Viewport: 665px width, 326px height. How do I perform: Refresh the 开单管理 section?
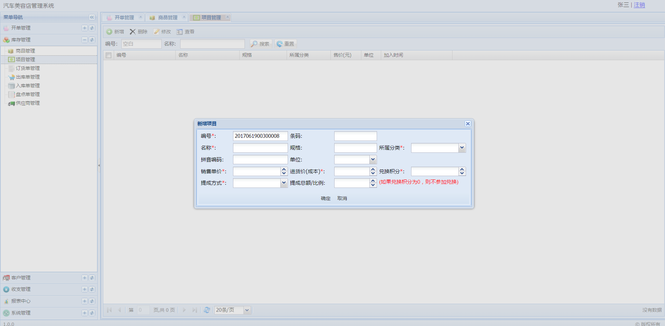pyautogui.click(x=92, y=28)
